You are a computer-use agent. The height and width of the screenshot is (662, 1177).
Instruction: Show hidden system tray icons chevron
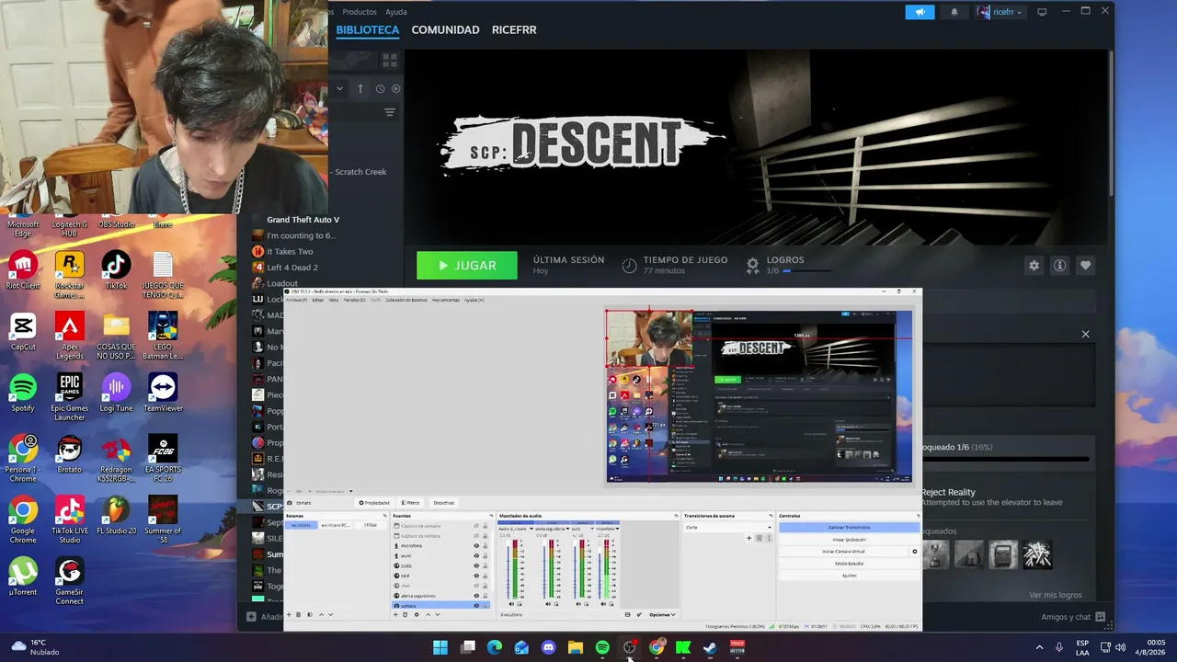click(1039, 647)
